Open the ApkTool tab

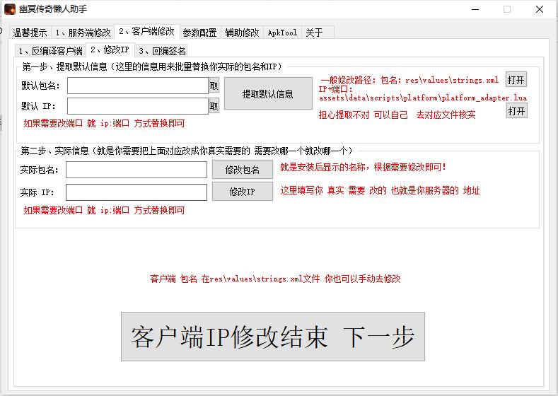coord(282,33)
